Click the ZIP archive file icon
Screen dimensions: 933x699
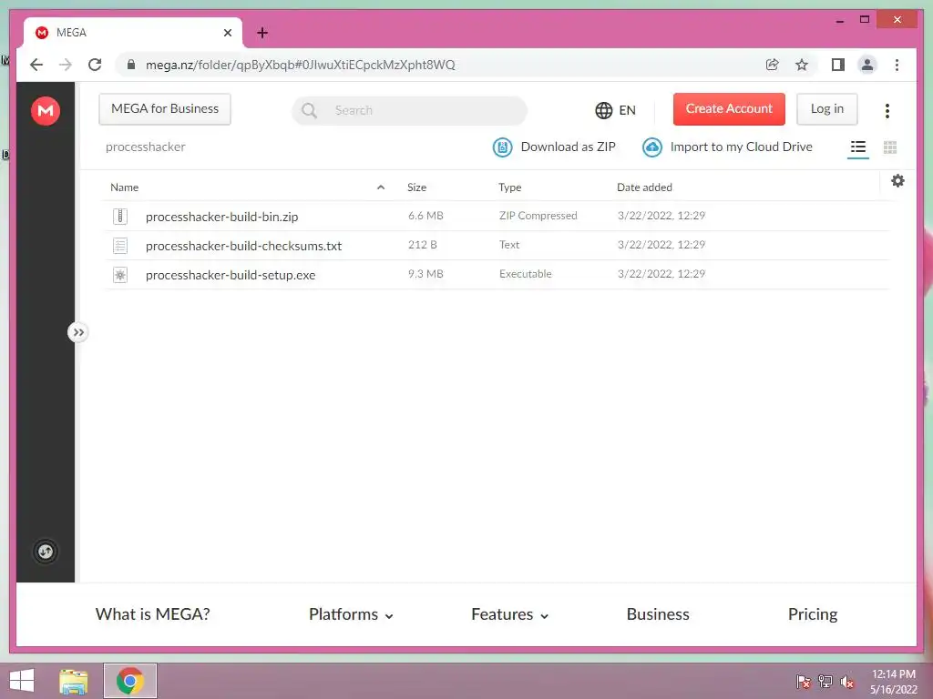(120, 216)
